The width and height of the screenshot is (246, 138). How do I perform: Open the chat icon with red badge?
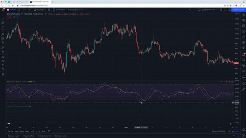pos(243,54)
